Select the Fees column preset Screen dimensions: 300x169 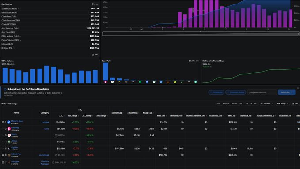coord(219,104)
